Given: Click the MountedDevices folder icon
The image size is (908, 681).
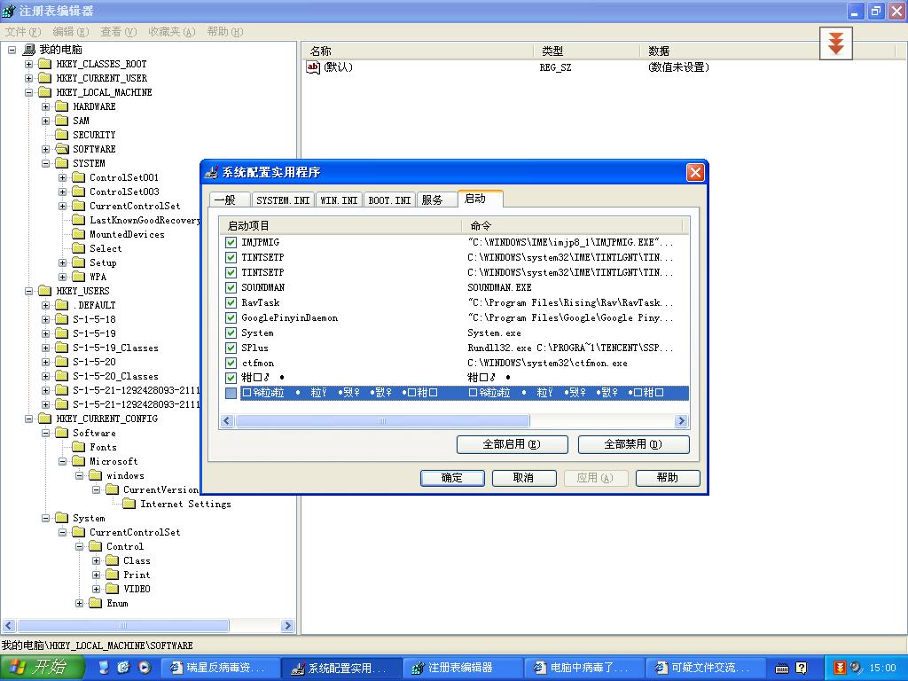Looking at the screenshot, I should pos(78,234).
